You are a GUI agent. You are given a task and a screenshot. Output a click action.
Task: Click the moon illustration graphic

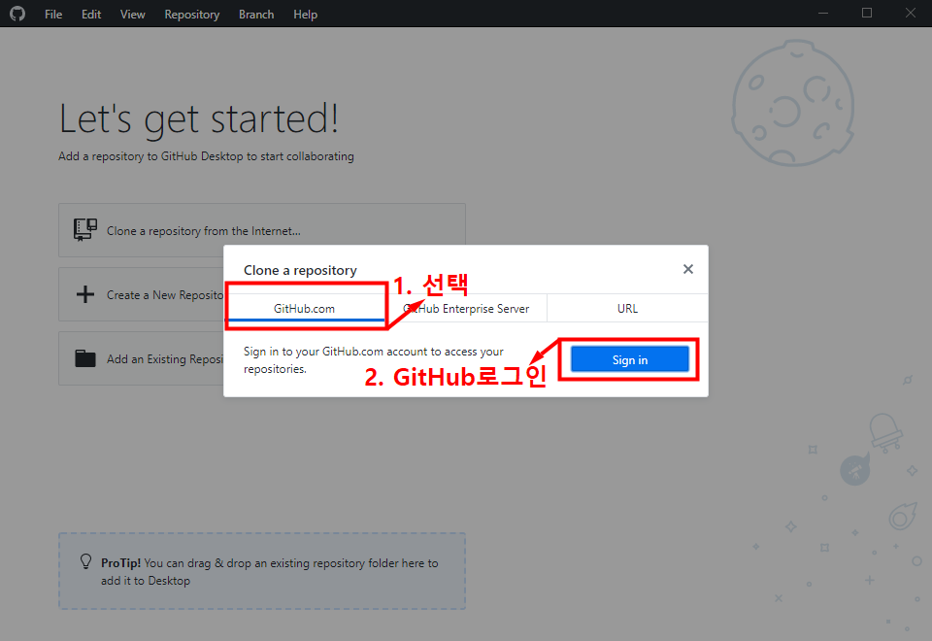793,104
